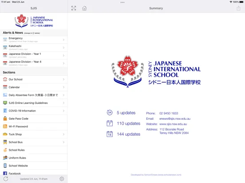Expand the COVID-19 Information chevron
Screen dimensions: 245x183
pos(63,111)
